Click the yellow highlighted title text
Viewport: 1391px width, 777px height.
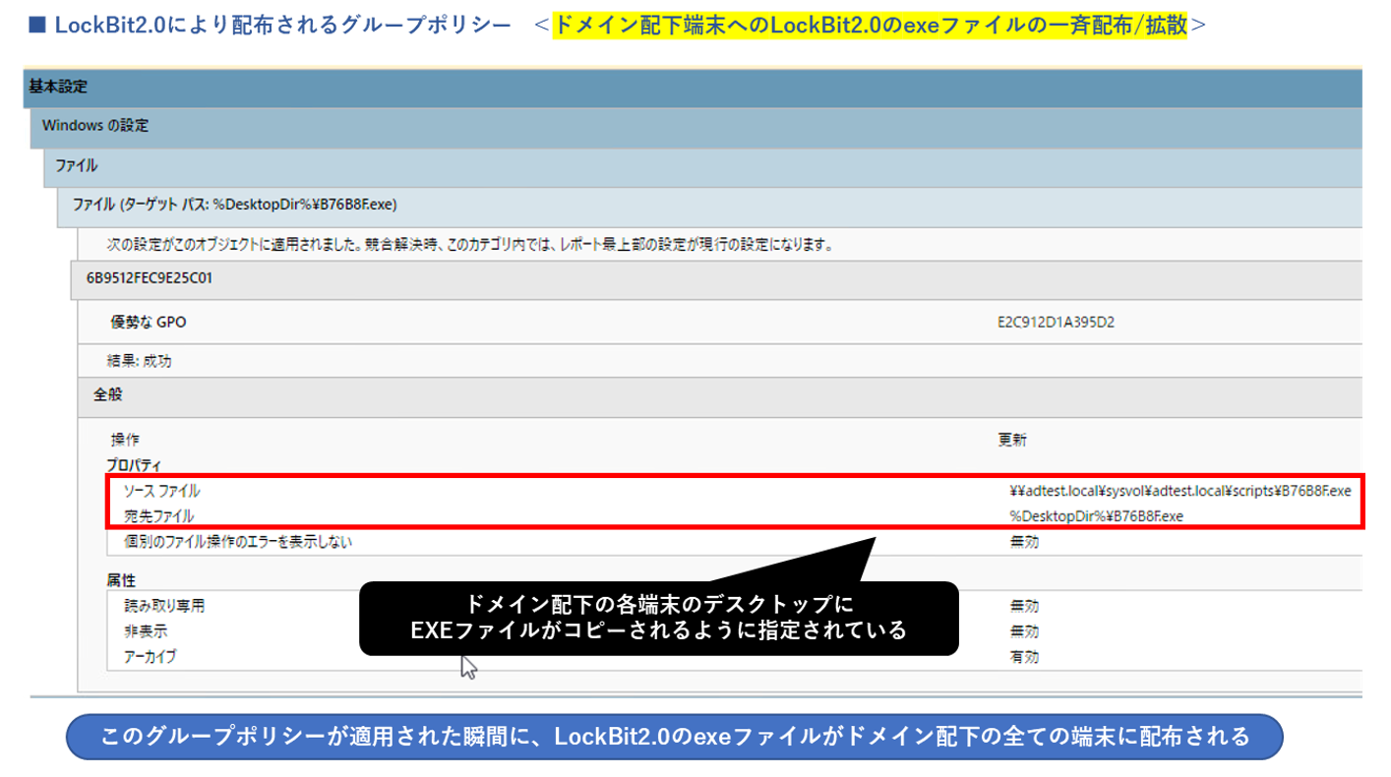[x=871, y=26]
